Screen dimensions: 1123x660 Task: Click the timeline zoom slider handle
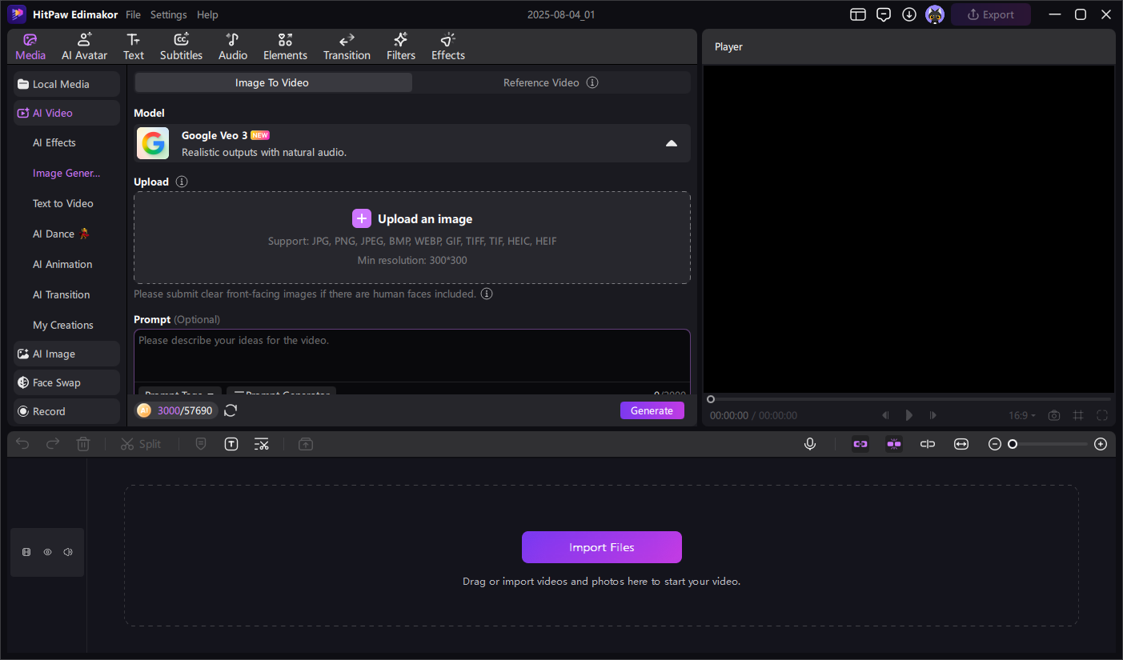coord(1013,444)
